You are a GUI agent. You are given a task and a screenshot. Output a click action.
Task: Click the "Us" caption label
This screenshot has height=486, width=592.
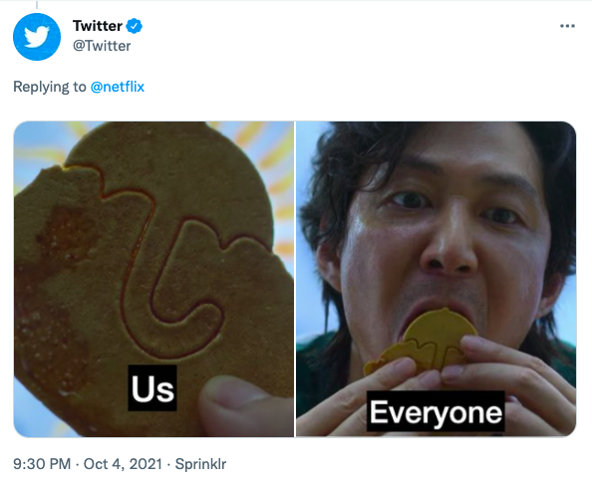(x=152, y=388)
